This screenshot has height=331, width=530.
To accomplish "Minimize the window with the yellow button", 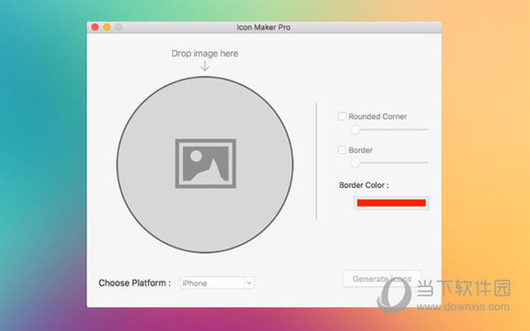I will click(x=107, y=27).
